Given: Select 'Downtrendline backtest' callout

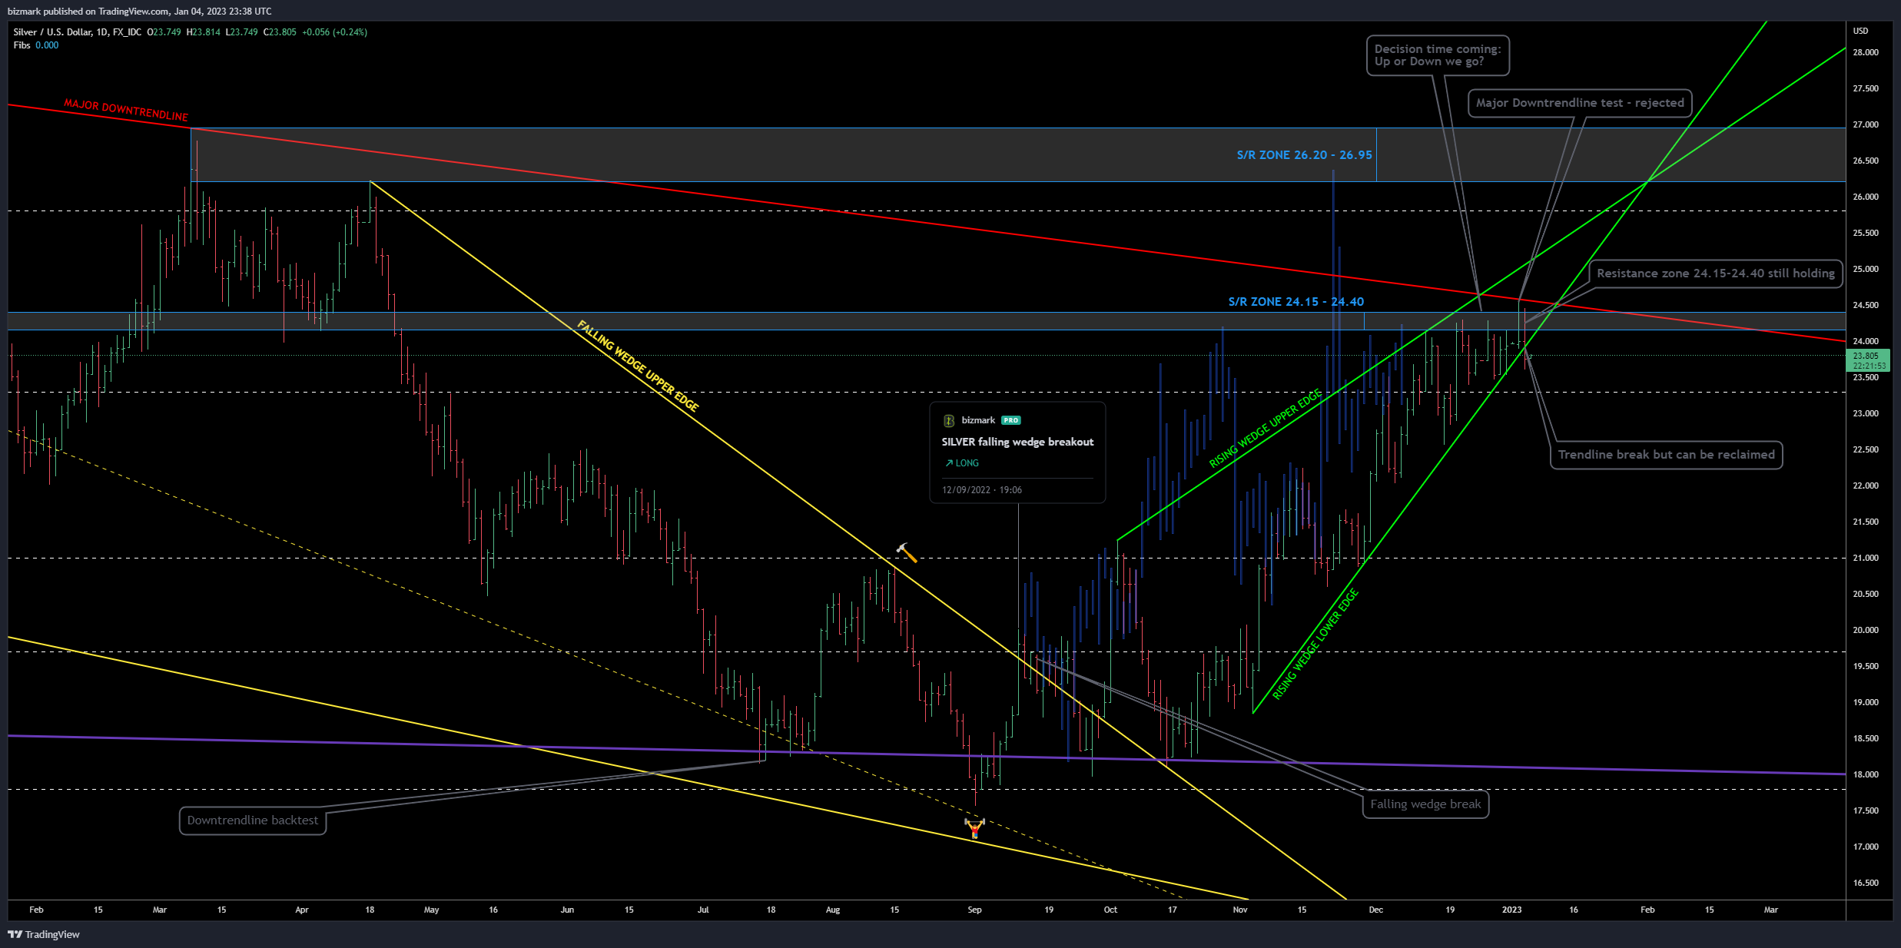Looking at the screenshot, I should pyautogui.click(x=253, y=820).
